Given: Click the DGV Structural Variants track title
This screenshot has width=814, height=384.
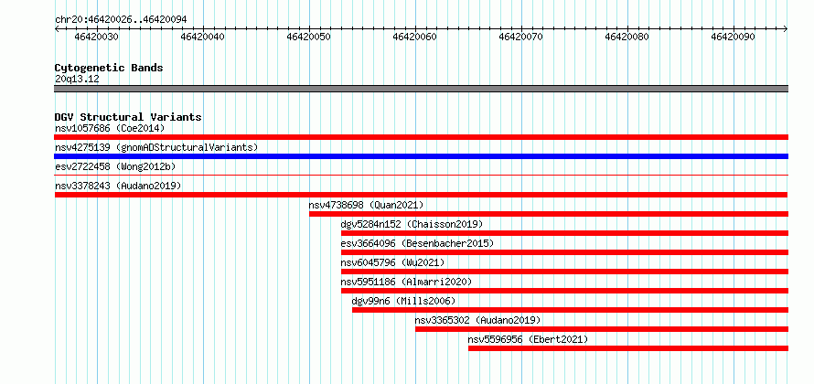Looking at the screenshot, I should pos(128,117).
